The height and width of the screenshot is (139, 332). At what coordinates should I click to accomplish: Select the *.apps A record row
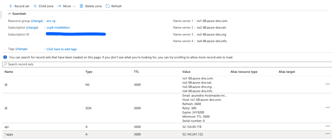[x=97, y=134]
